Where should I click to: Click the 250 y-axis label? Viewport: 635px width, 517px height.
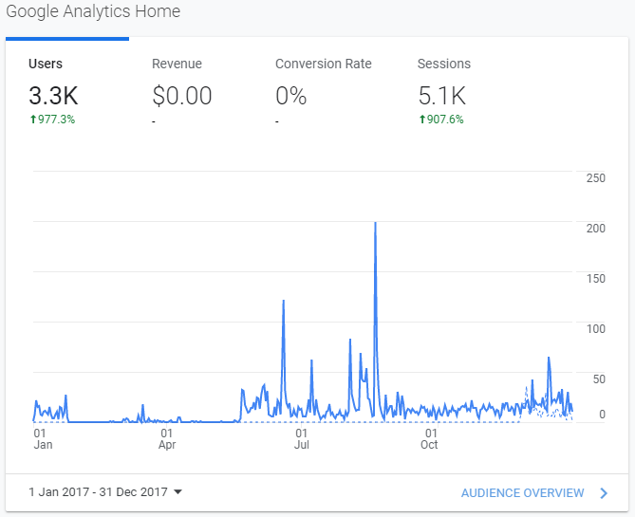point(596,178)
